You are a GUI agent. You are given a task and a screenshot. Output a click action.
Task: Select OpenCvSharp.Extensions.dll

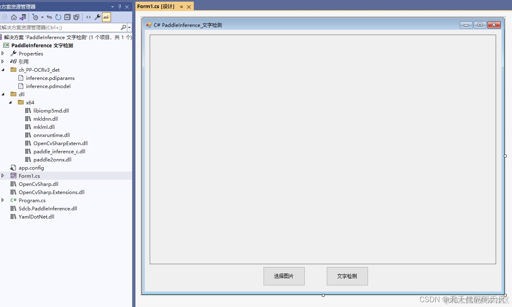51,192
